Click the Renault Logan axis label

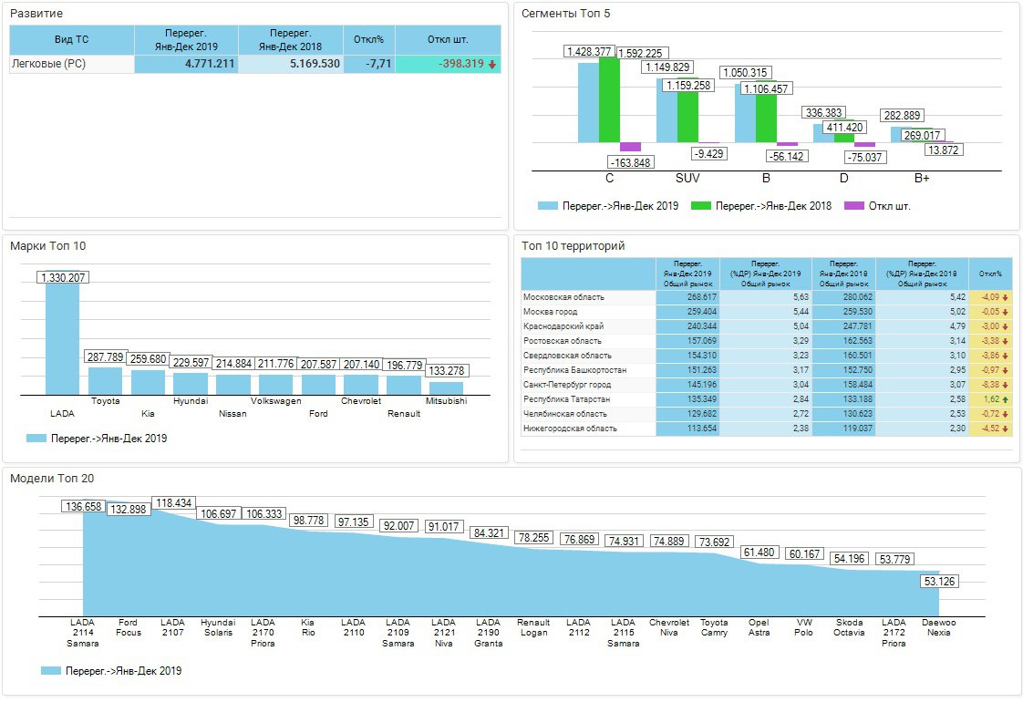click(533, 628)
